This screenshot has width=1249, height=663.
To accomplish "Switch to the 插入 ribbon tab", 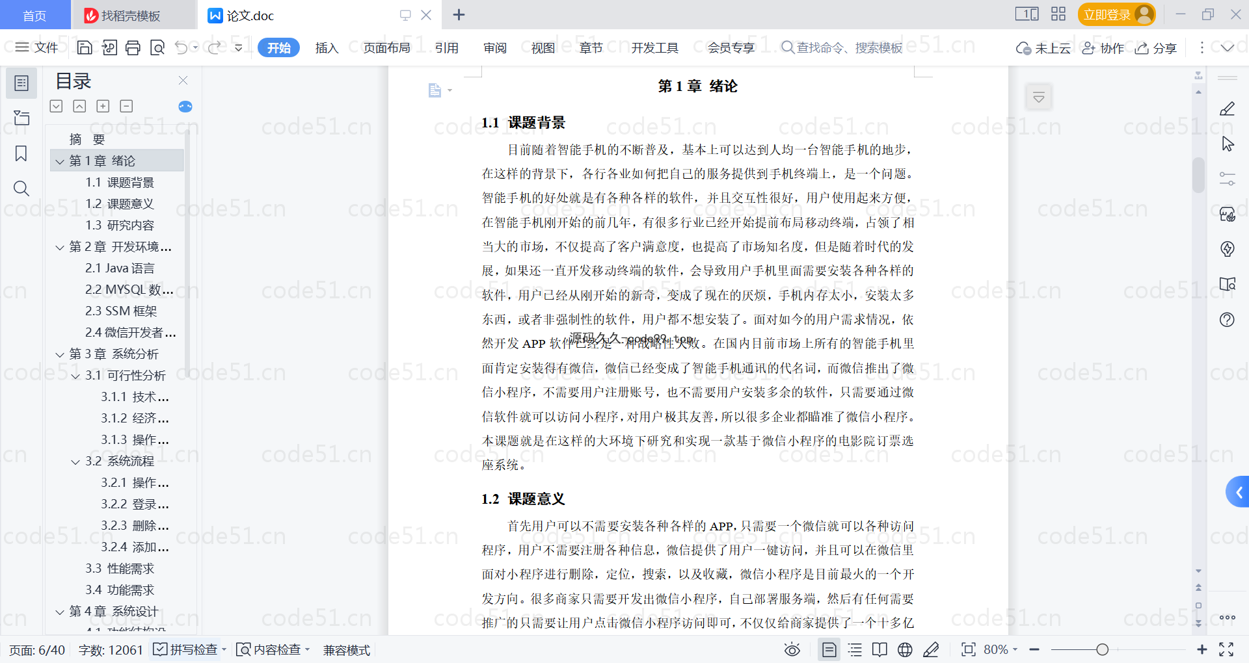I will (327, 47).
